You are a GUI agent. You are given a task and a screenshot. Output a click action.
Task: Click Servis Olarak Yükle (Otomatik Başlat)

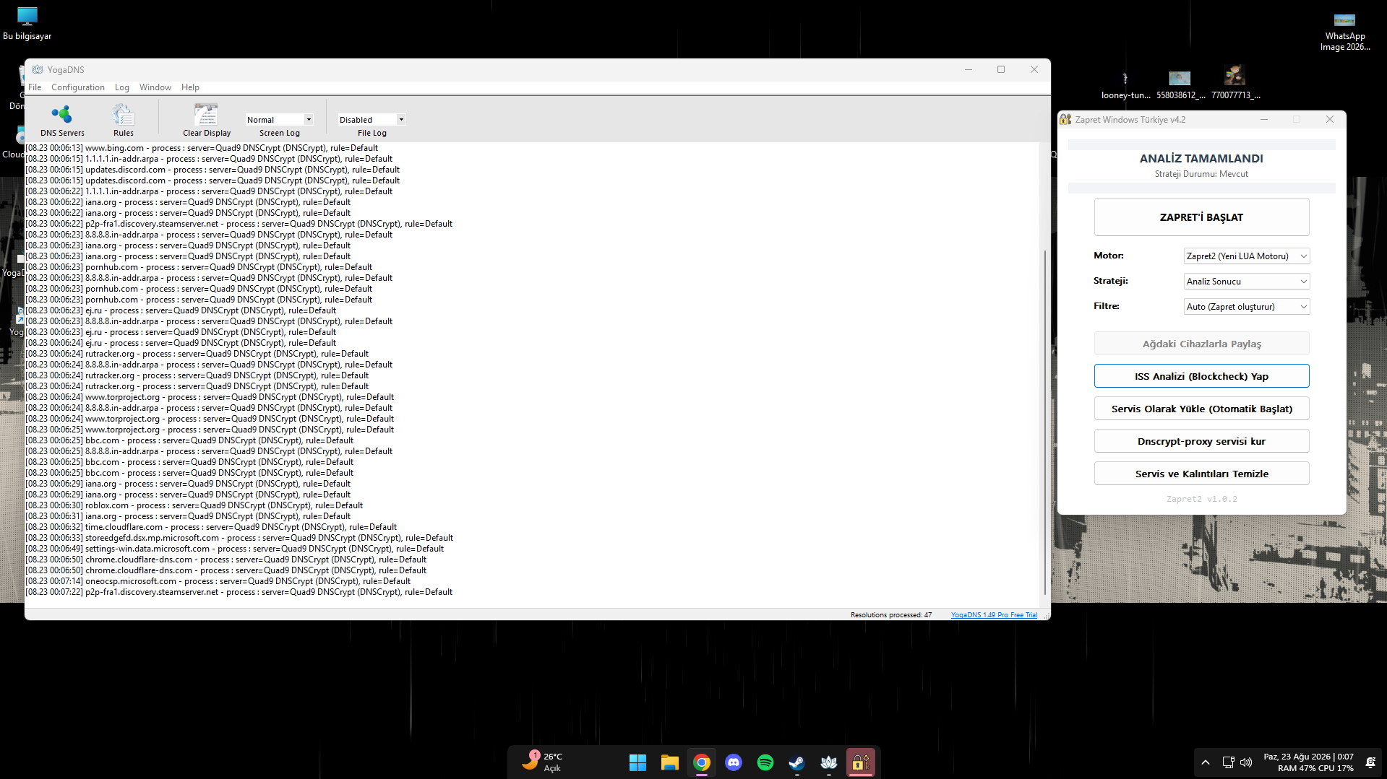pos(1201,409)
